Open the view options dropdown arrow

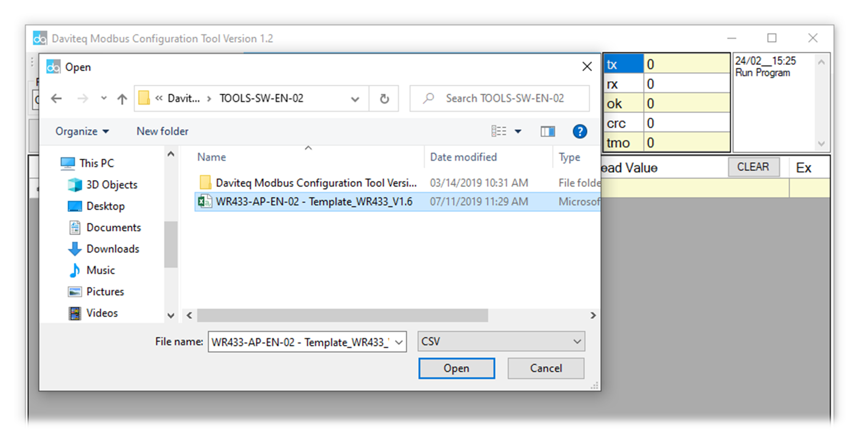518,131
